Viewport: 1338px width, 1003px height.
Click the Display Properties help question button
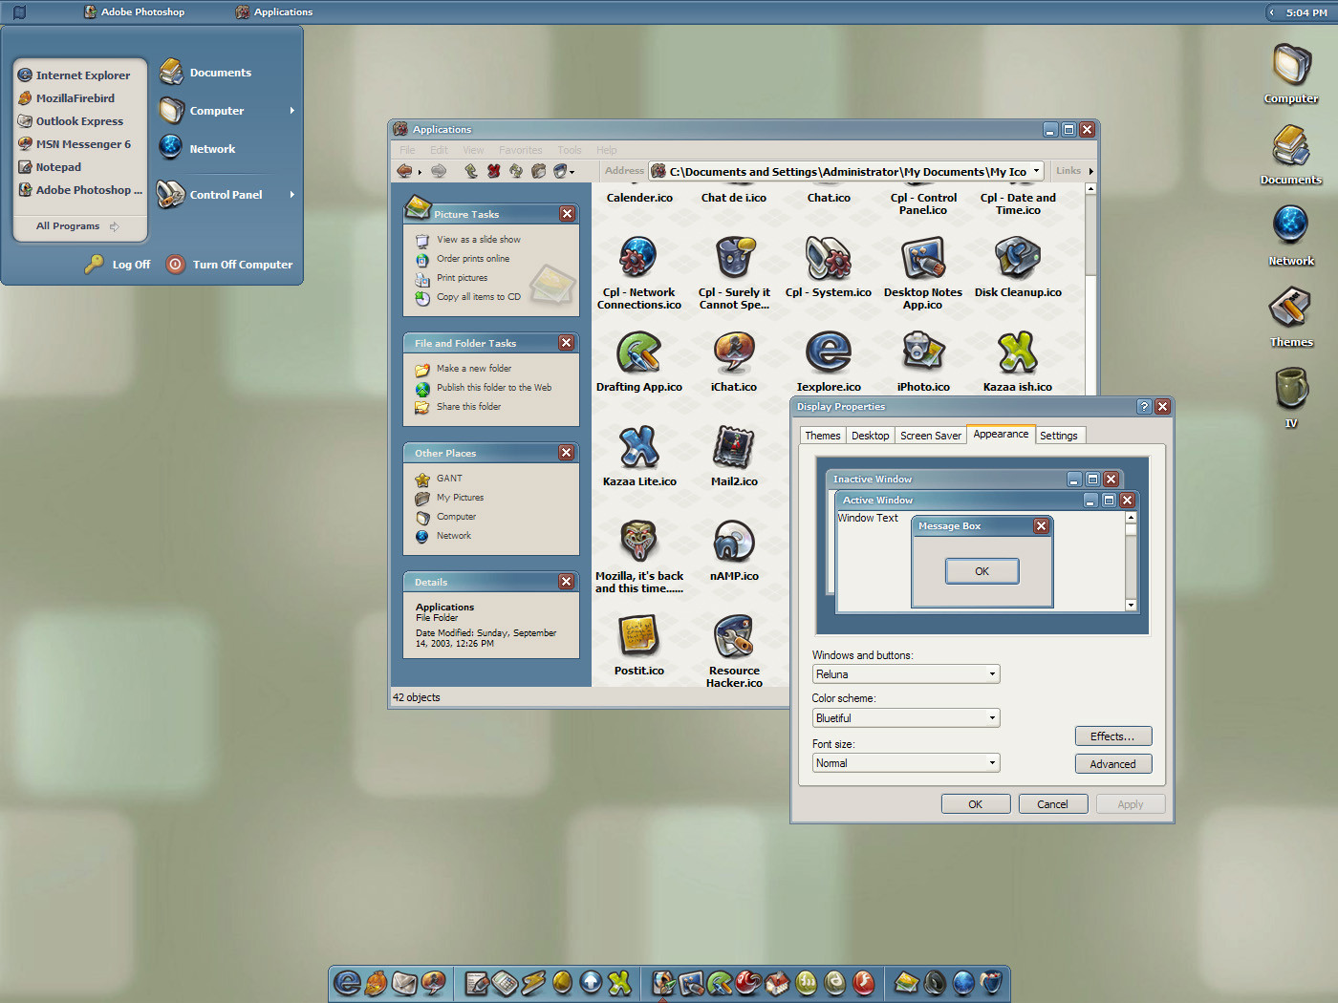click(1144, 406)
